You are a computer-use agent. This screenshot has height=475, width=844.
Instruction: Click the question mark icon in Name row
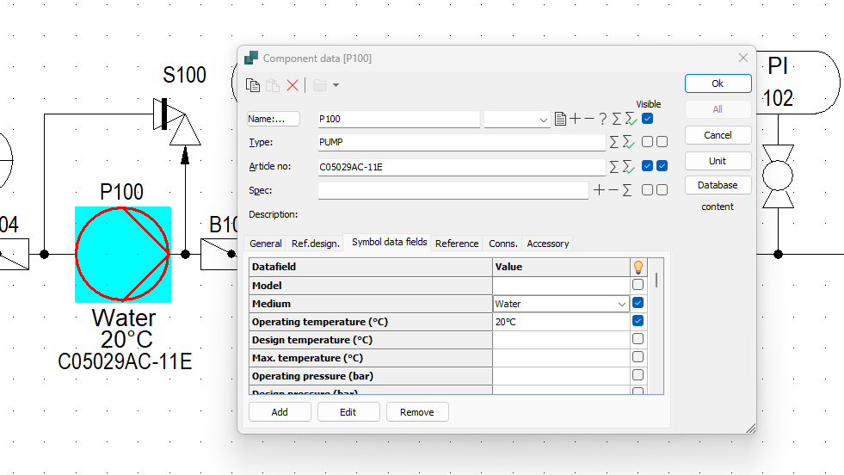pyautogui.click(x=603, y=119)
